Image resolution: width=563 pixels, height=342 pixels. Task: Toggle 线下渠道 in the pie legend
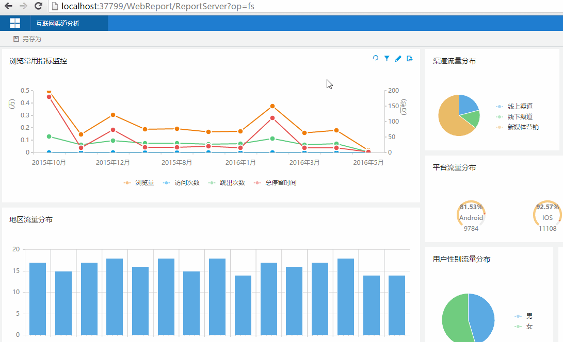[514, 117]
